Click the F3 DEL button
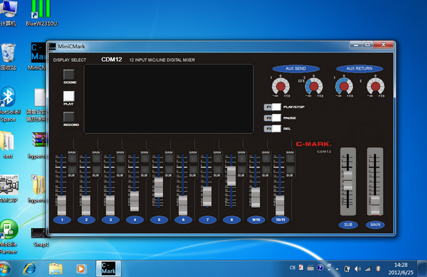This screenshot has width=427, height=277. click(x=273, y=129)
